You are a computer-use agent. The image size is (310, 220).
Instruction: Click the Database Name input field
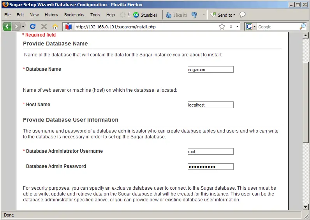coord(211,70)
